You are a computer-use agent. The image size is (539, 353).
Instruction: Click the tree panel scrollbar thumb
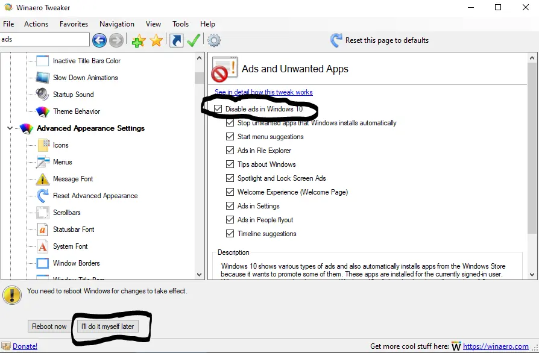coord(200,78)
